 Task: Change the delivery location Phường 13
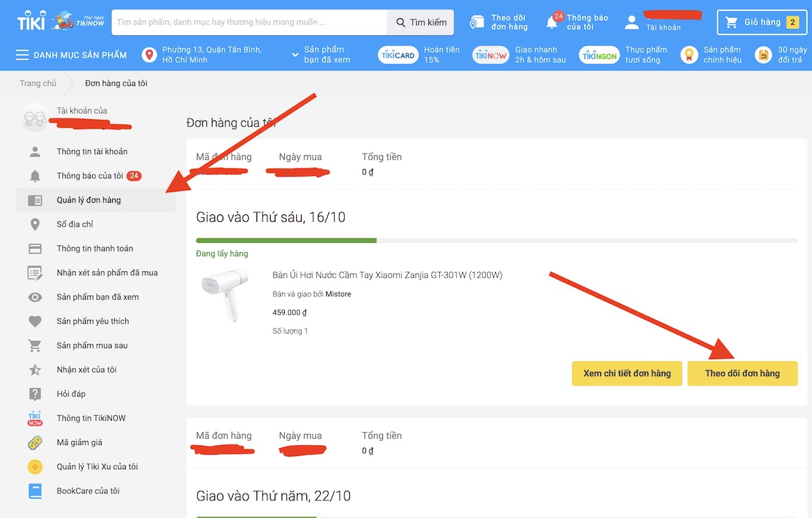(203, 55)
